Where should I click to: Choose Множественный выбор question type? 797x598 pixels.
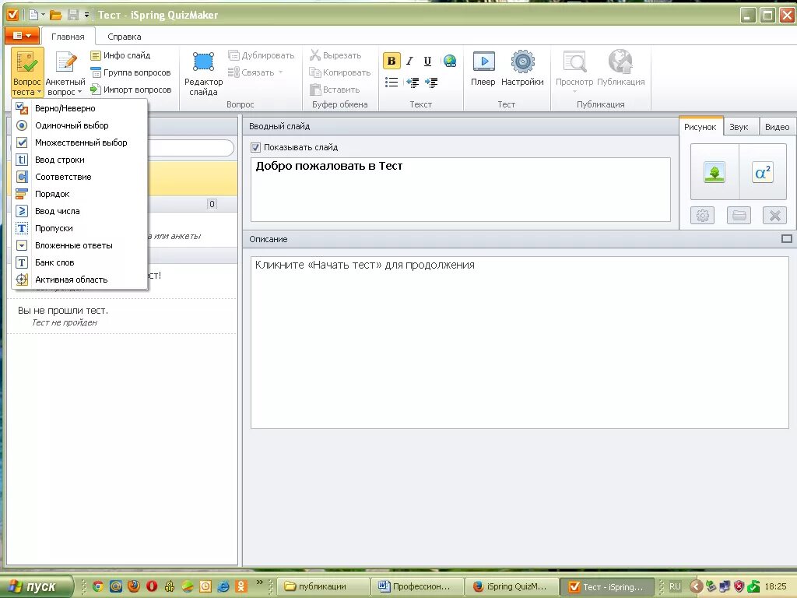[80, 142]
